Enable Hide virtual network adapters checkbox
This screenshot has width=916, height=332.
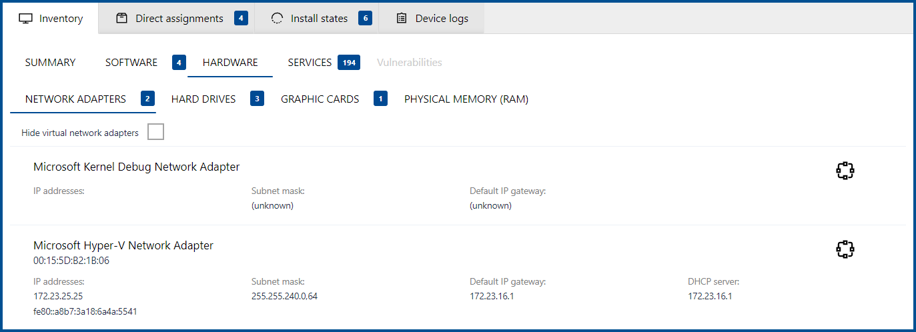[x=155, y=132]
